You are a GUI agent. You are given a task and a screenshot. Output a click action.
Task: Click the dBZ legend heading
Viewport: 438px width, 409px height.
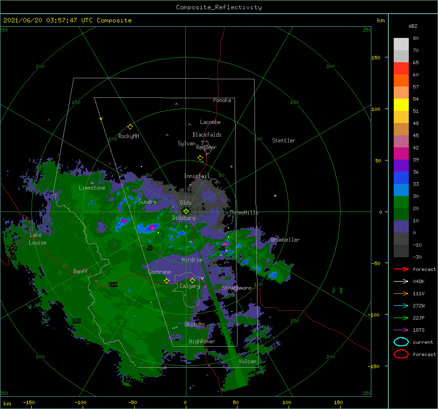[x=413, y=26]
